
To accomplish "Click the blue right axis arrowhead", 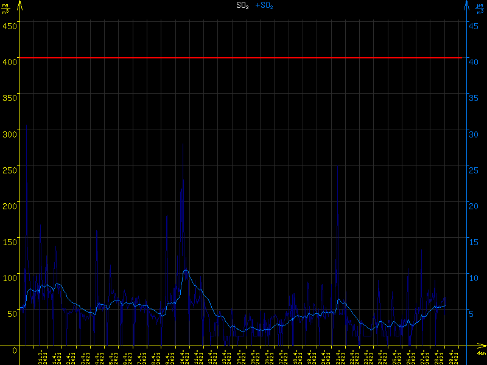I will click(x=466, y=5).
